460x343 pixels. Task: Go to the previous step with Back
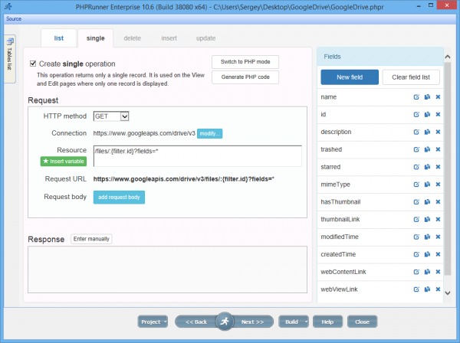point(196,322)
